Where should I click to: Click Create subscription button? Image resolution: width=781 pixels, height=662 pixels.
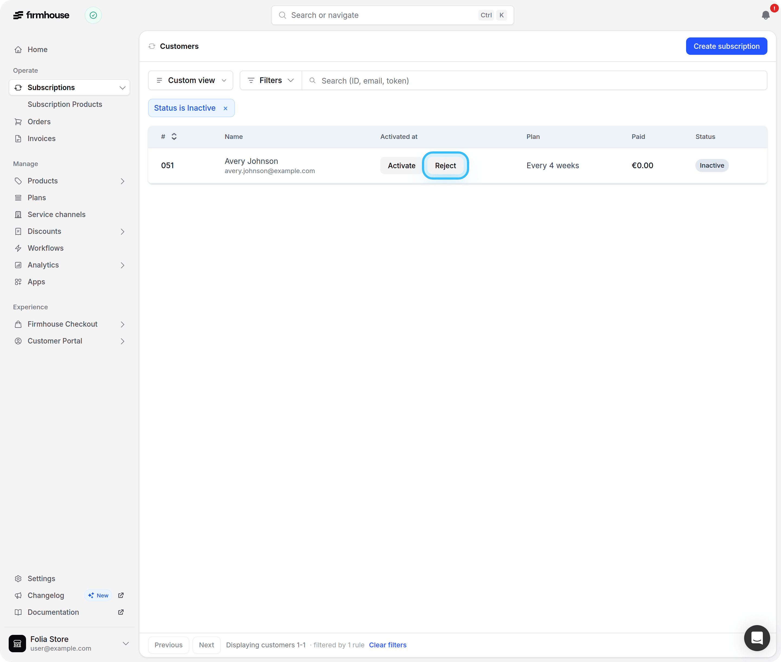(726, 46)
